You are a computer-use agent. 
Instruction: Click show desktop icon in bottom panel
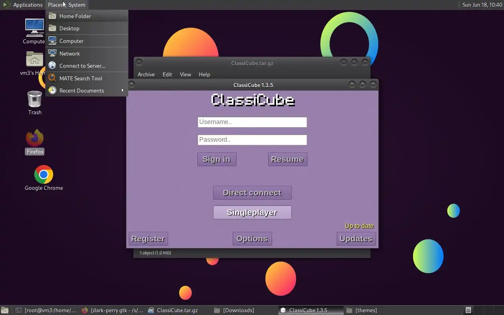5,310
